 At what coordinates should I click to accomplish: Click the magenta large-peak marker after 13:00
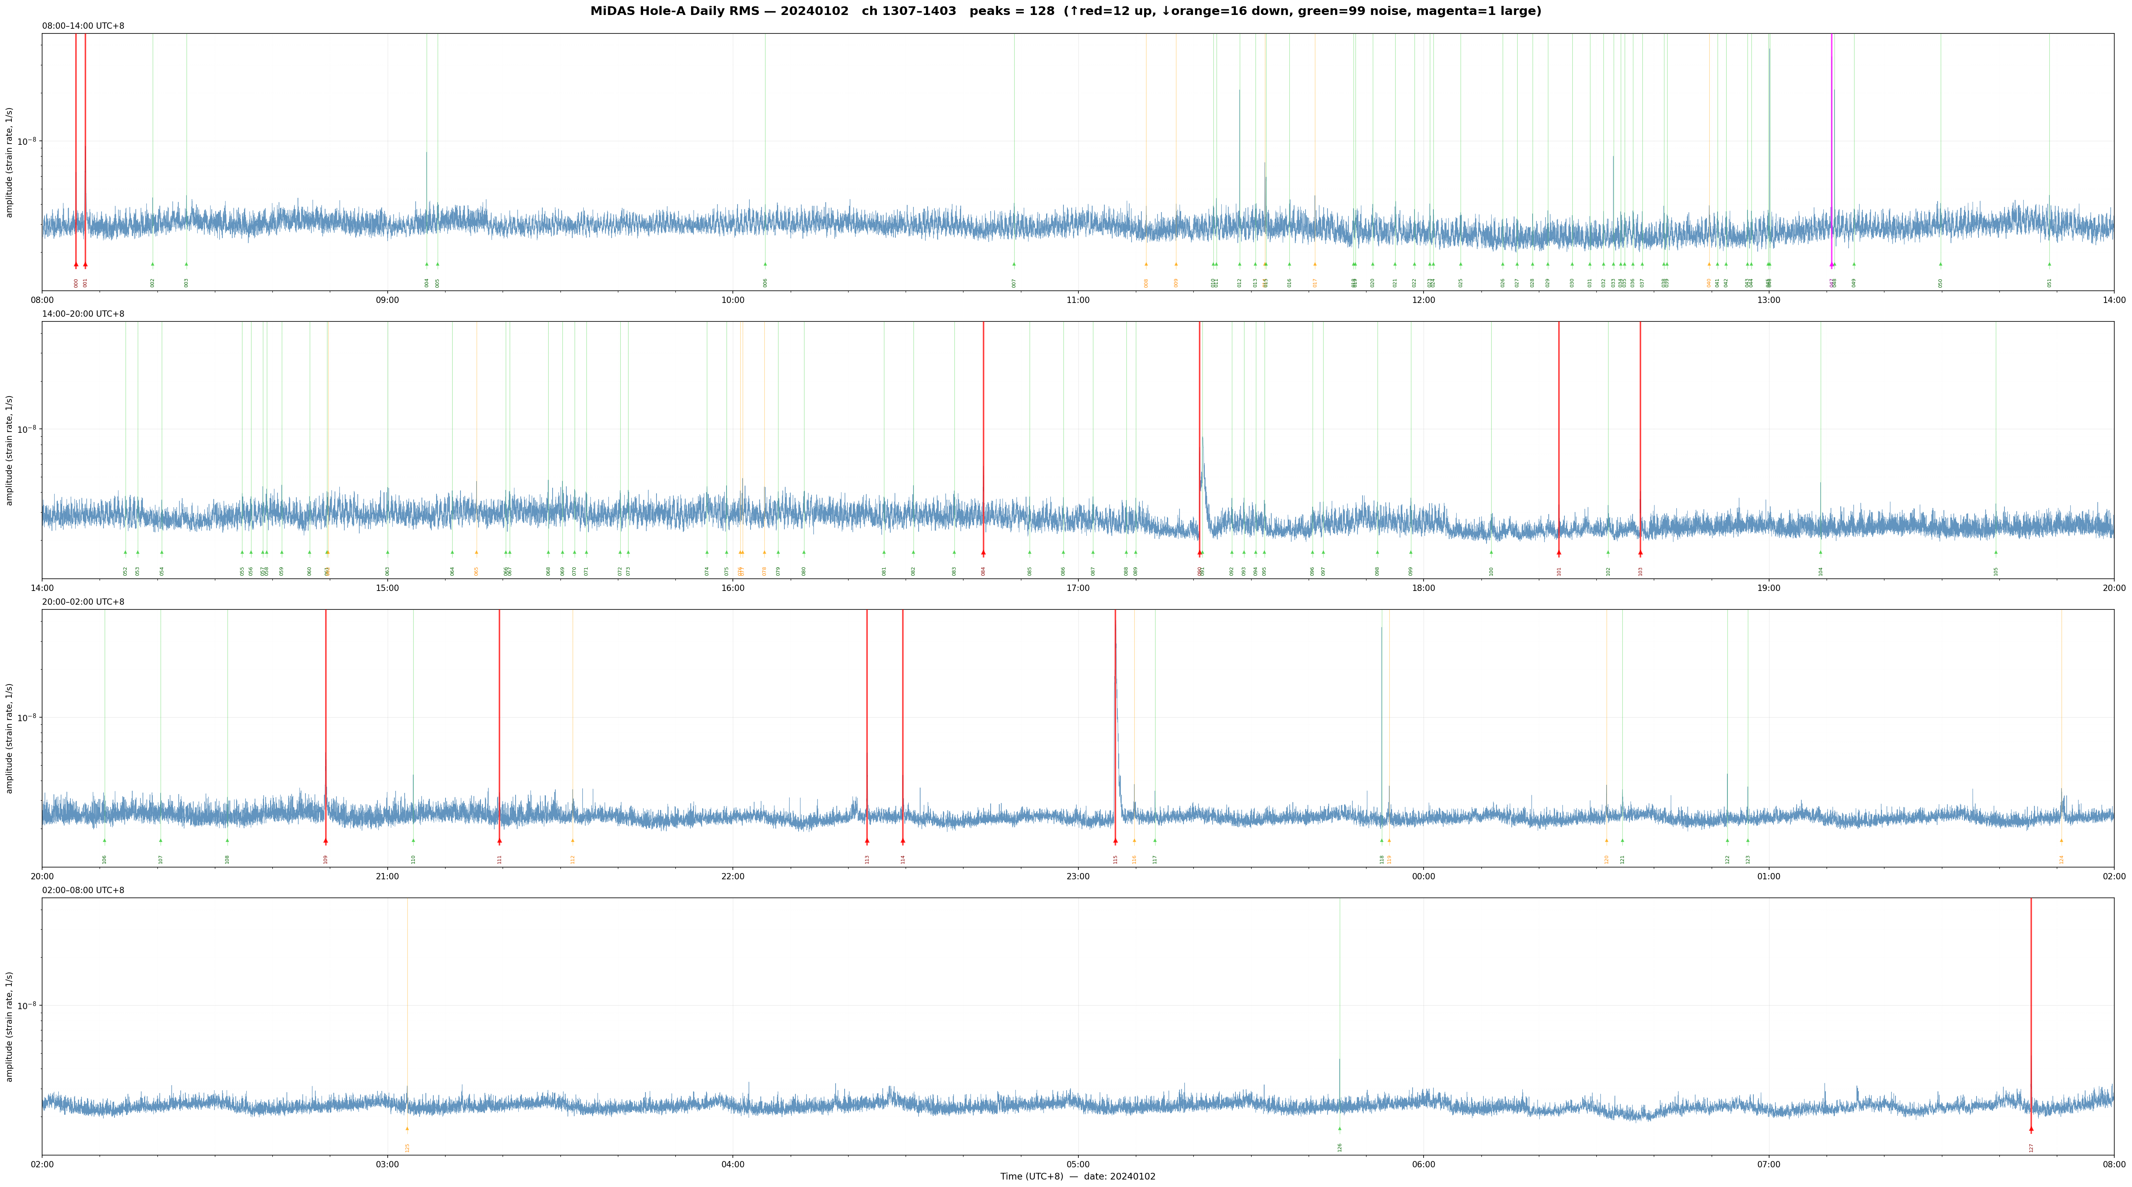pos(1832,265)
